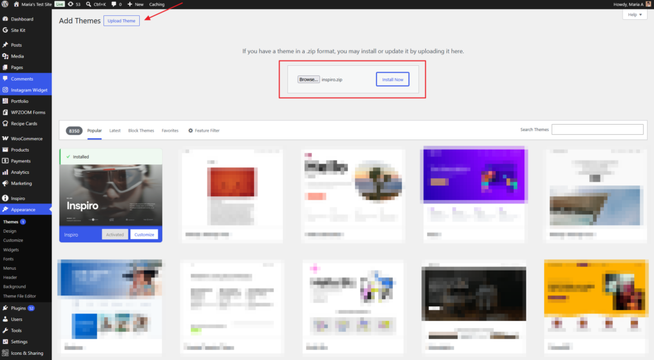Viewport: 654px width, 360px height.
Task: Click Caching in the admin bar
Action: [x=157, y=4]
